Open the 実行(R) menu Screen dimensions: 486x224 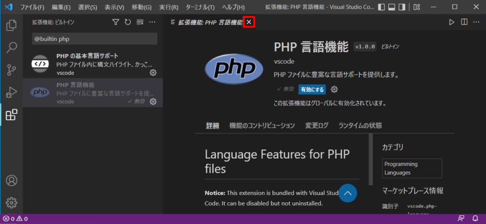point(168,7)
